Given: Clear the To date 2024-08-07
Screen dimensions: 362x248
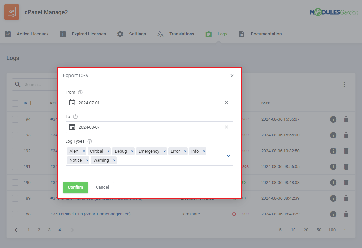Looking at the screenshot, I should tap(226, 127).
